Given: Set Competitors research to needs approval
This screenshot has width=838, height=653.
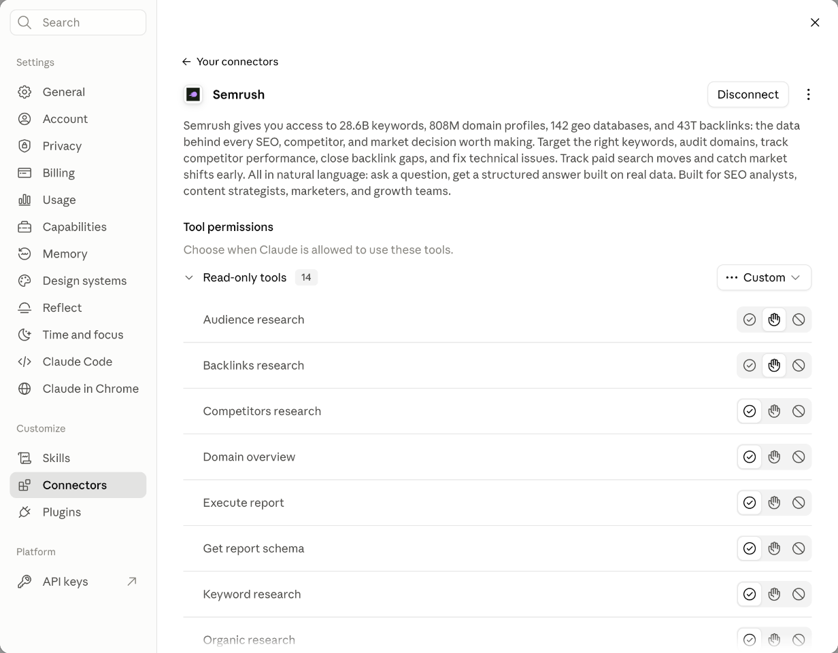Looking at the screenshot, I should (774, 411).
